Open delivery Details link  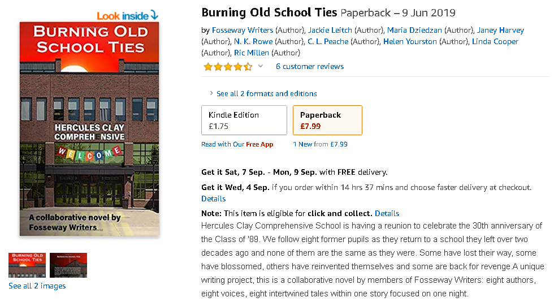tap(213, 199)
